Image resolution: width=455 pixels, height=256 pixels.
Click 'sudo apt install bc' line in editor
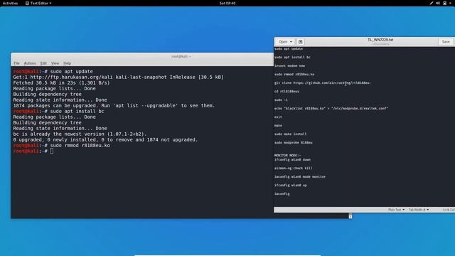pyautogui.click(x=292, y=57)
